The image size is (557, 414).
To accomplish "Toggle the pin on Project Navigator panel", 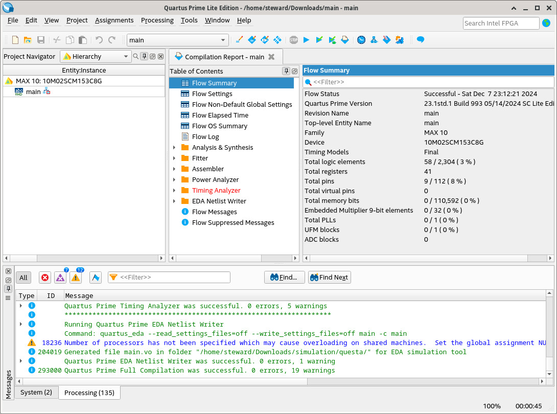I will pyautogui.click(x=144, y=56).
